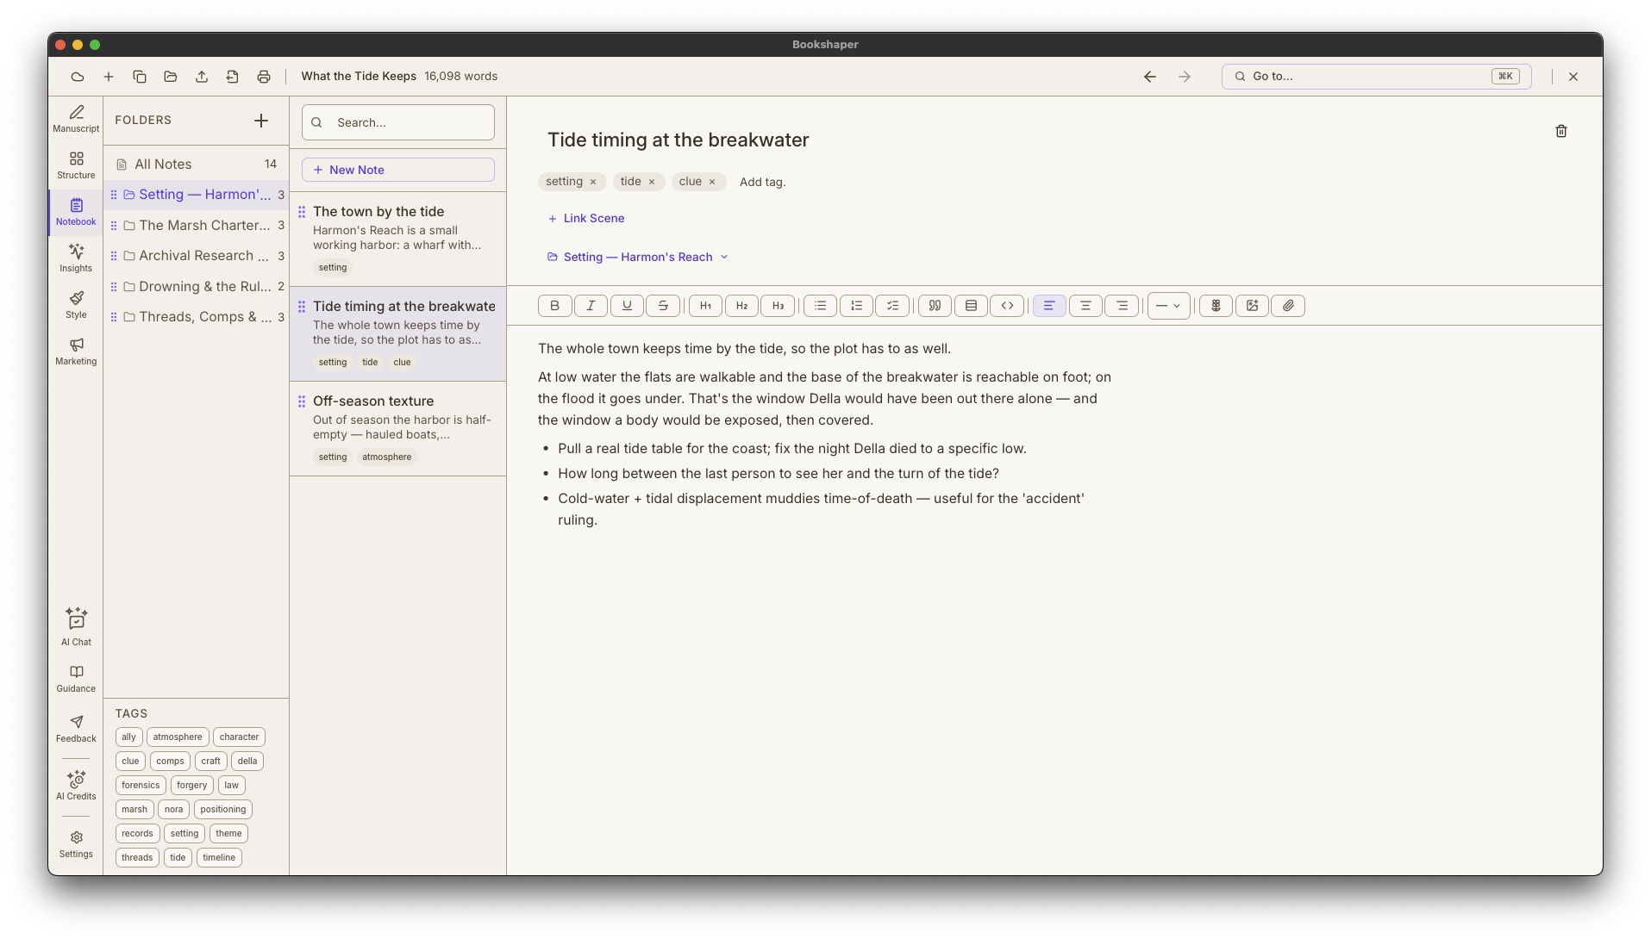This screenshot has width=1651, height=939.
Task: Click the Go to search field
Action: pos(1376,77)
